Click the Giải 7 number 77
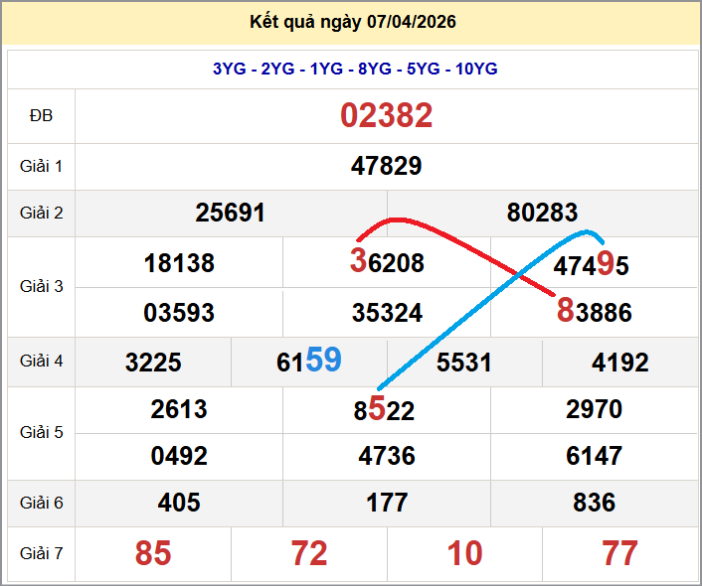 click(619, 553)
